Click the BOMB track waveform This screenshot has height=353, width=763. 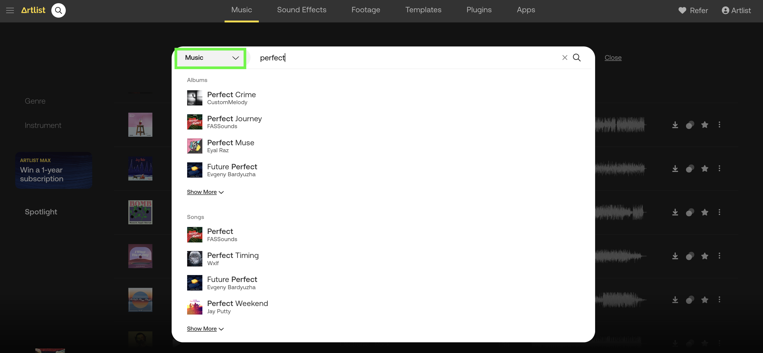point(620,212)
